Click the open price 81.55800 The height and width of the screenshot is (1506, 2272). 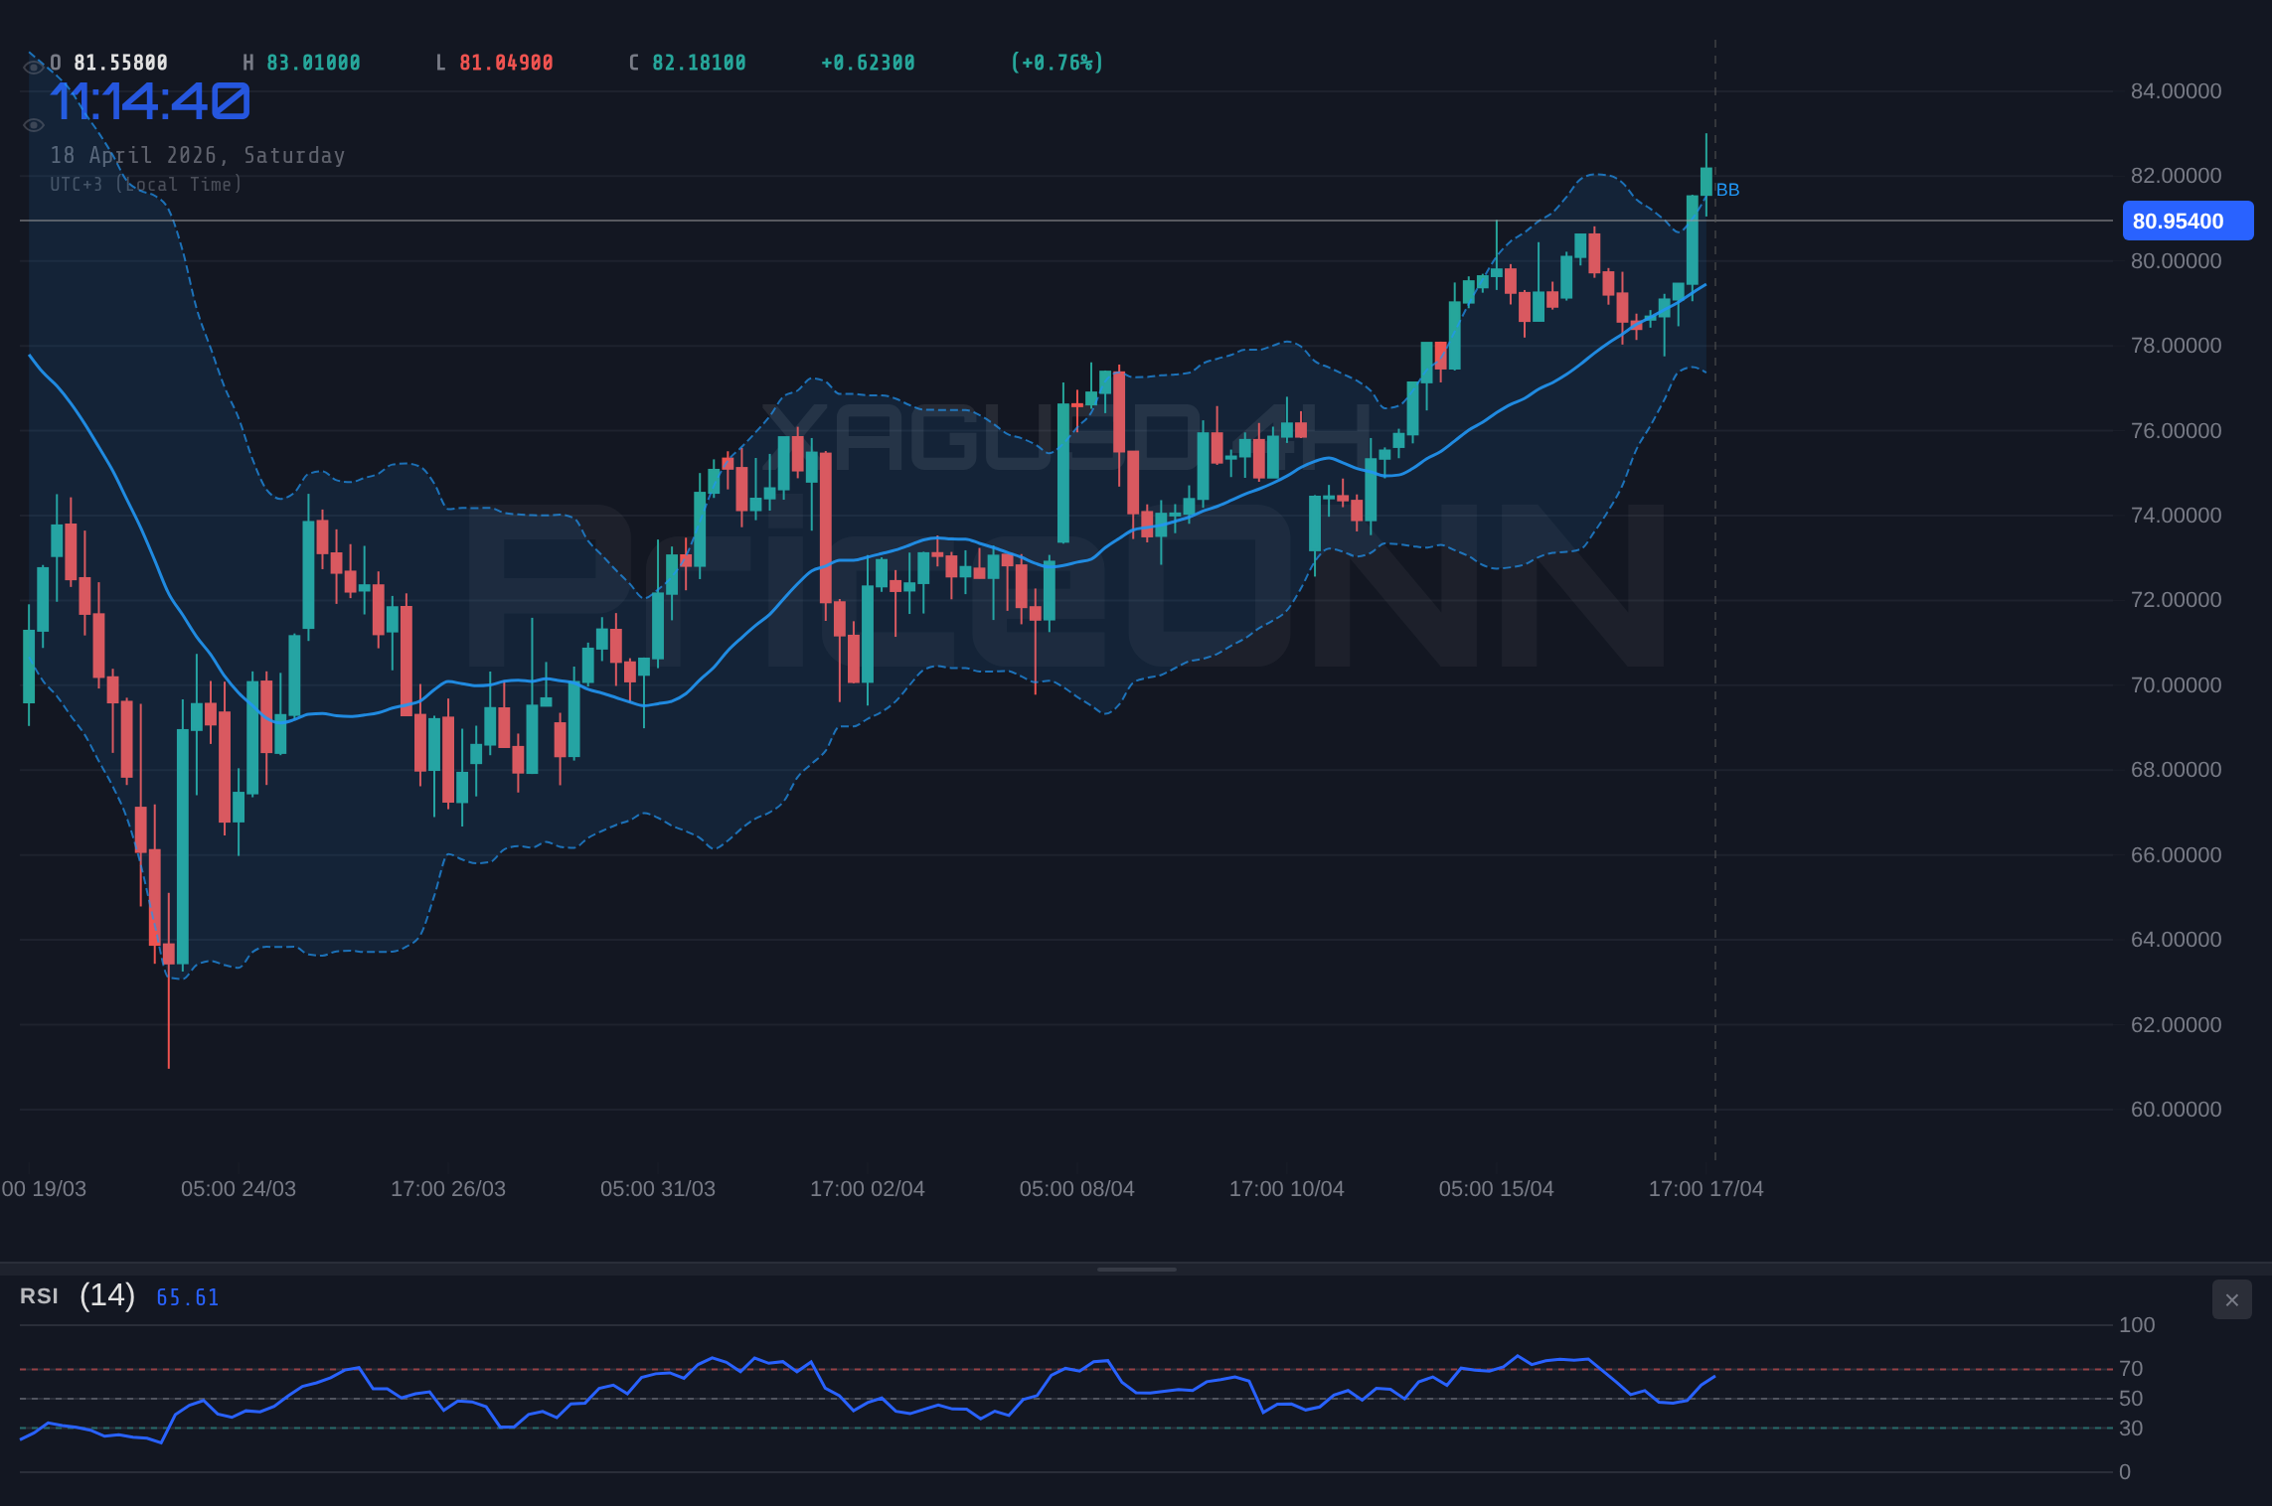120,63
